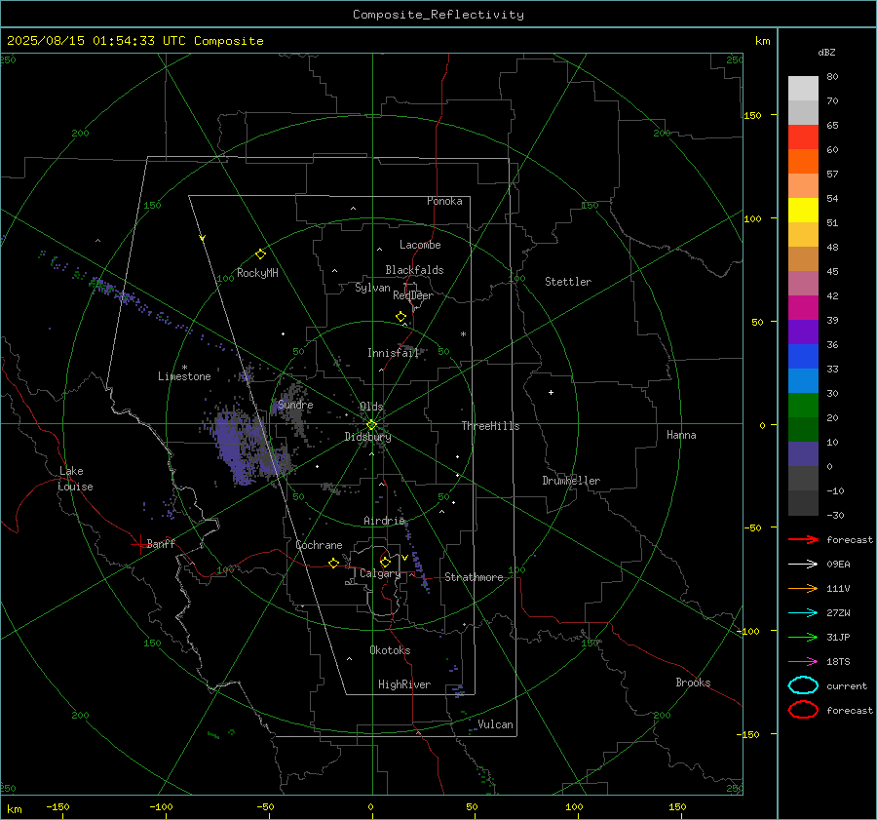Click the Composite_Reflectivity title
The image size is (877, 820).
[x=438, y=15]
